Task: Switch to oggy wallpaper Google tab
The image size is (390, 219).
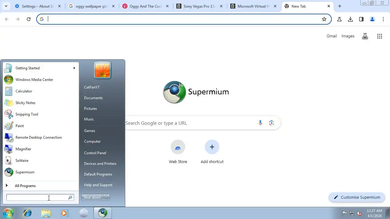Action: coord(91,6)
